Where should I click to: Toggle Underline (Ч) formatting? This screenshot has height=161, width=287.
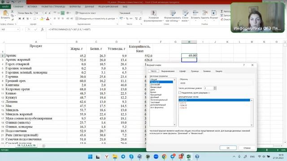[x=27, y=18]
